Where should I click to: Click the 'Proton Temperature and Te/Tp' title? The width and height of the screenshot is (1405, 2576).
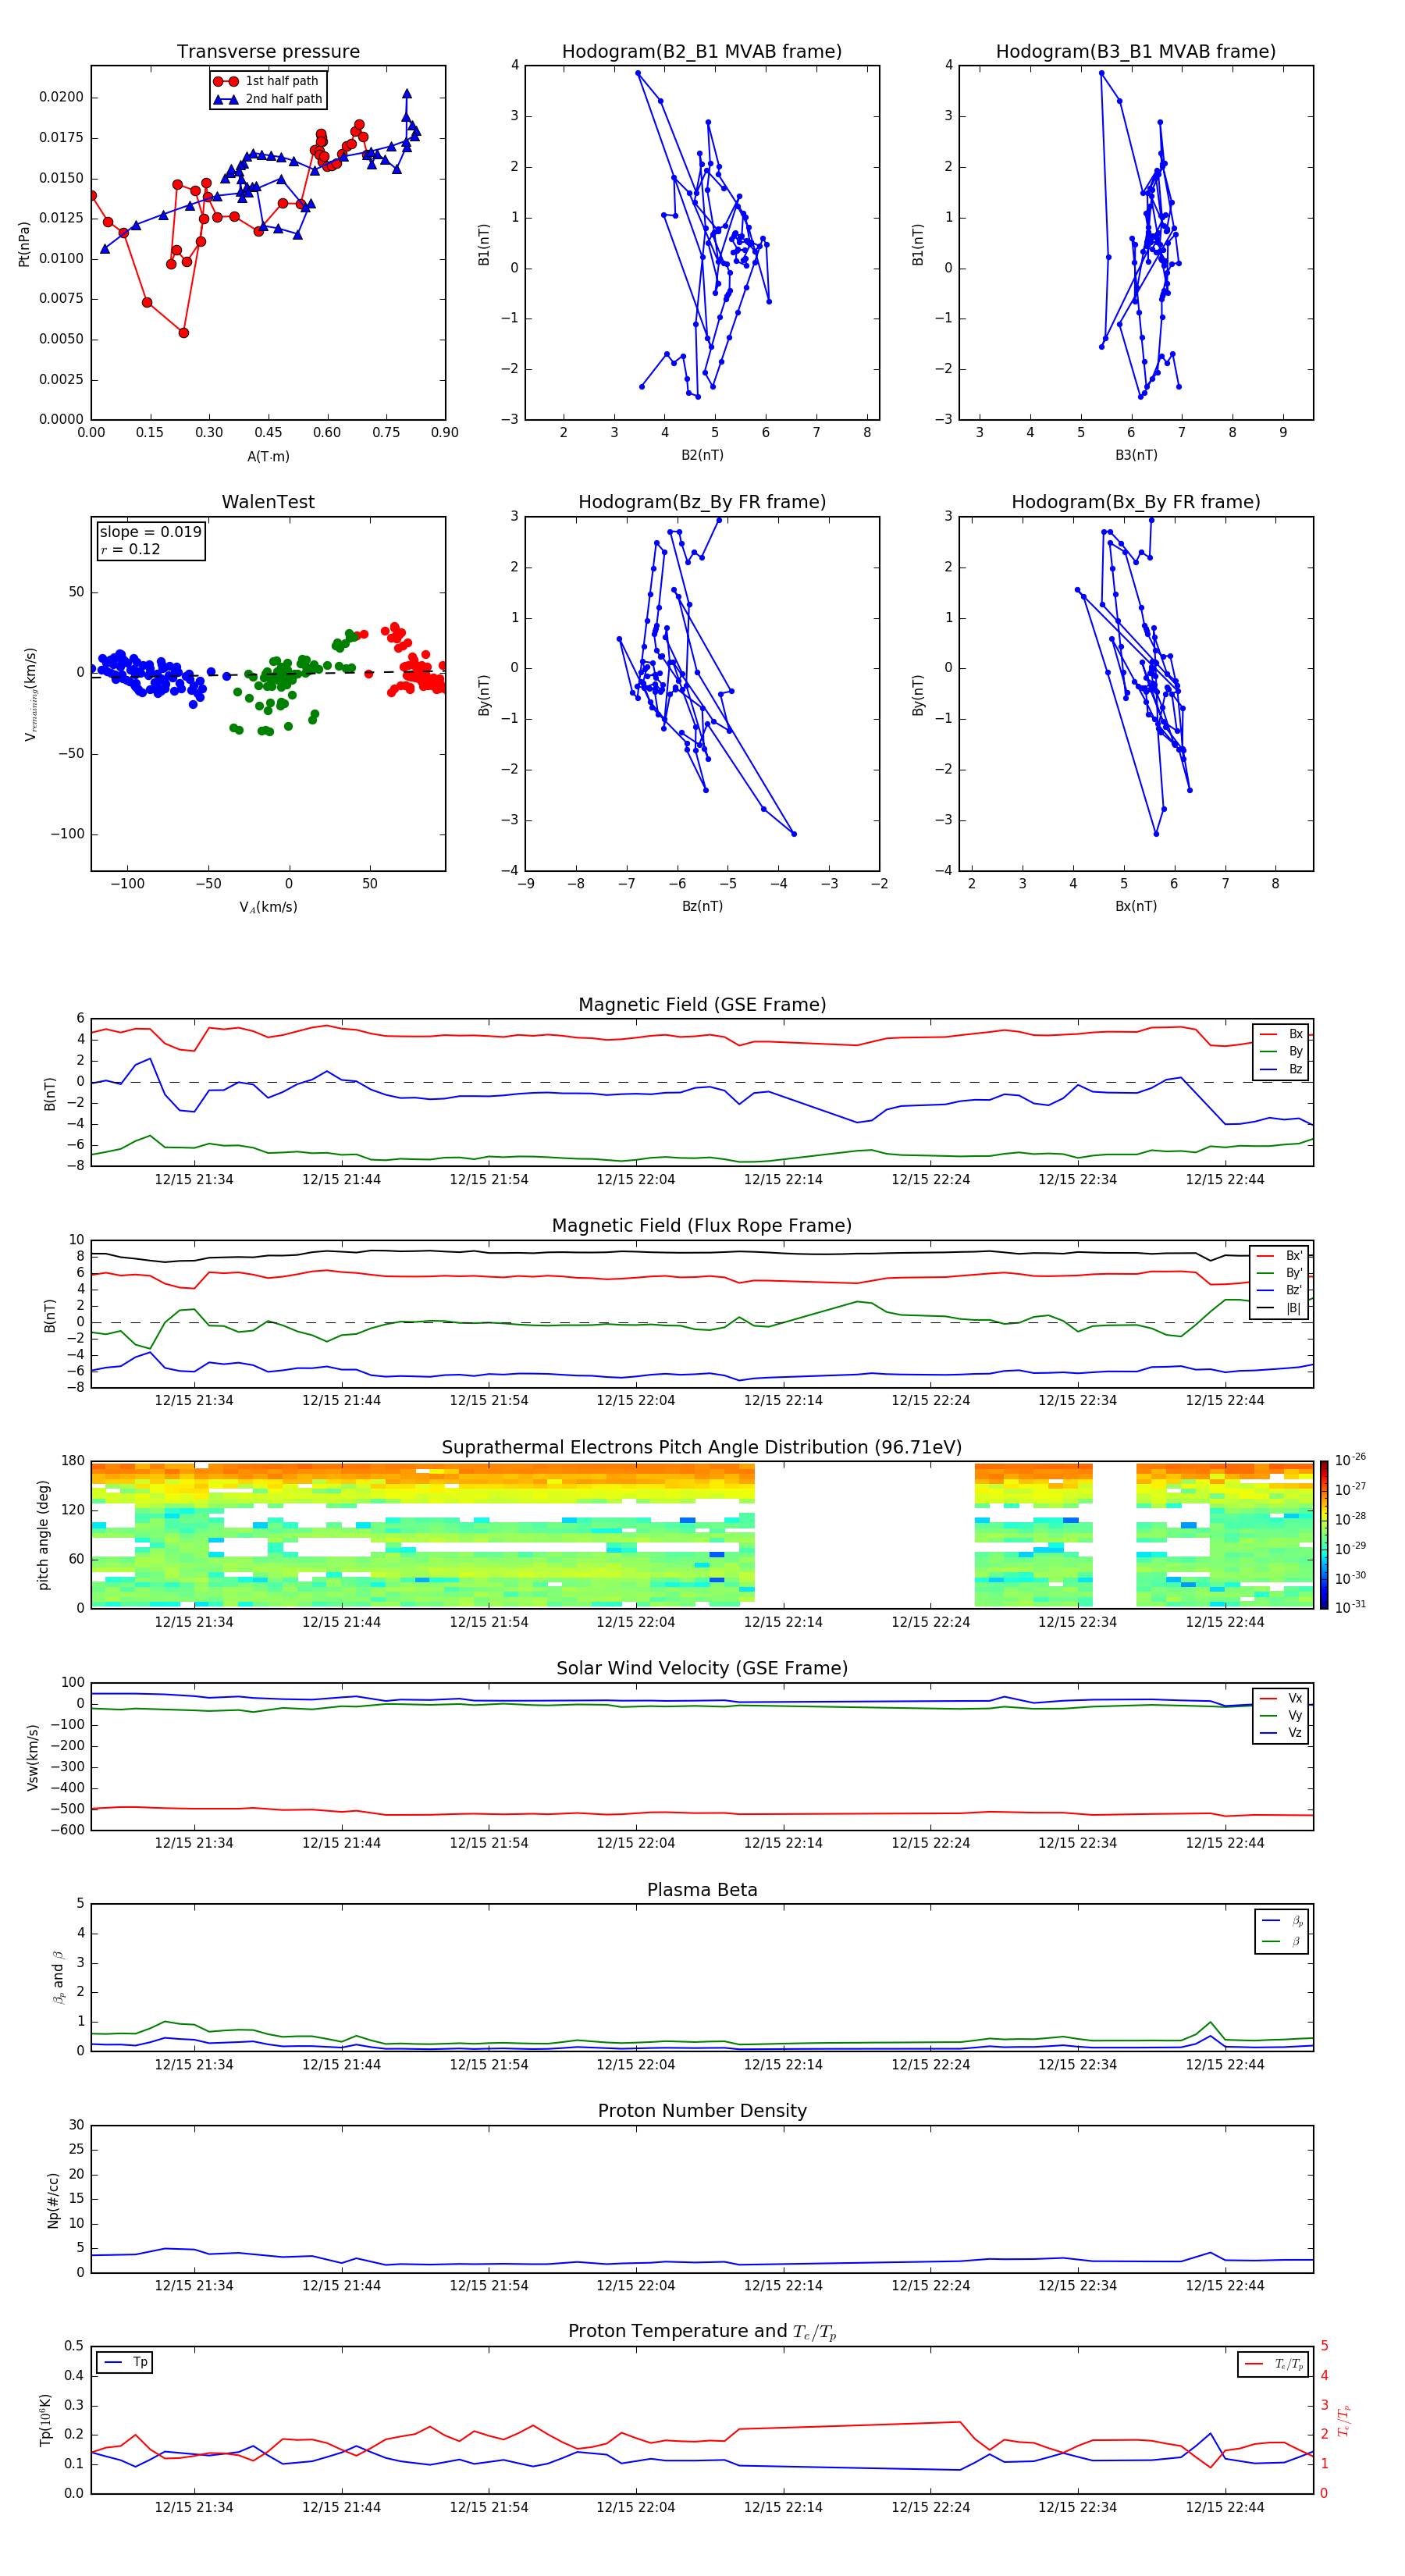702,2332
